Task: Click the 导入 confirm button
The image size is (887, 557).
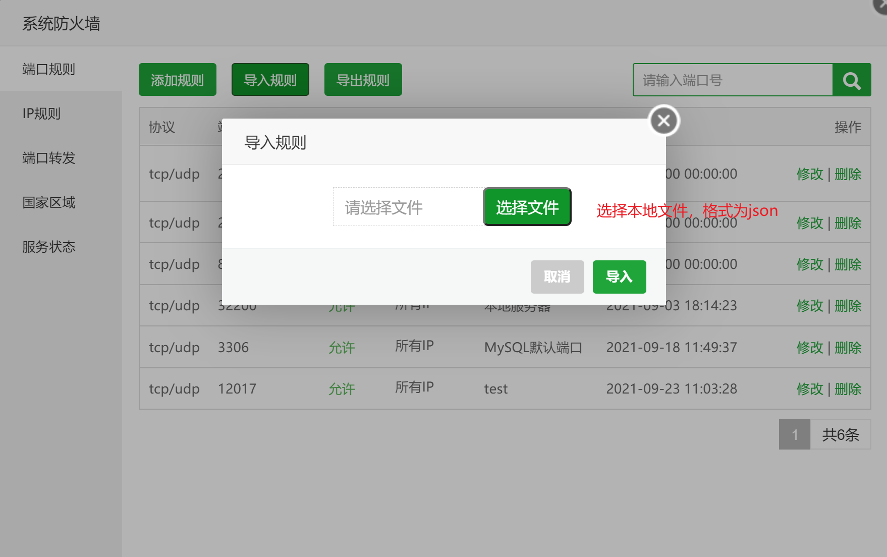Action: pos(619,276)
